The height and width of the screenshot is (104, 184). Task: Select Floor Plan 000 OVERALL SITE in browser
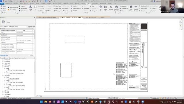[17, 70]
